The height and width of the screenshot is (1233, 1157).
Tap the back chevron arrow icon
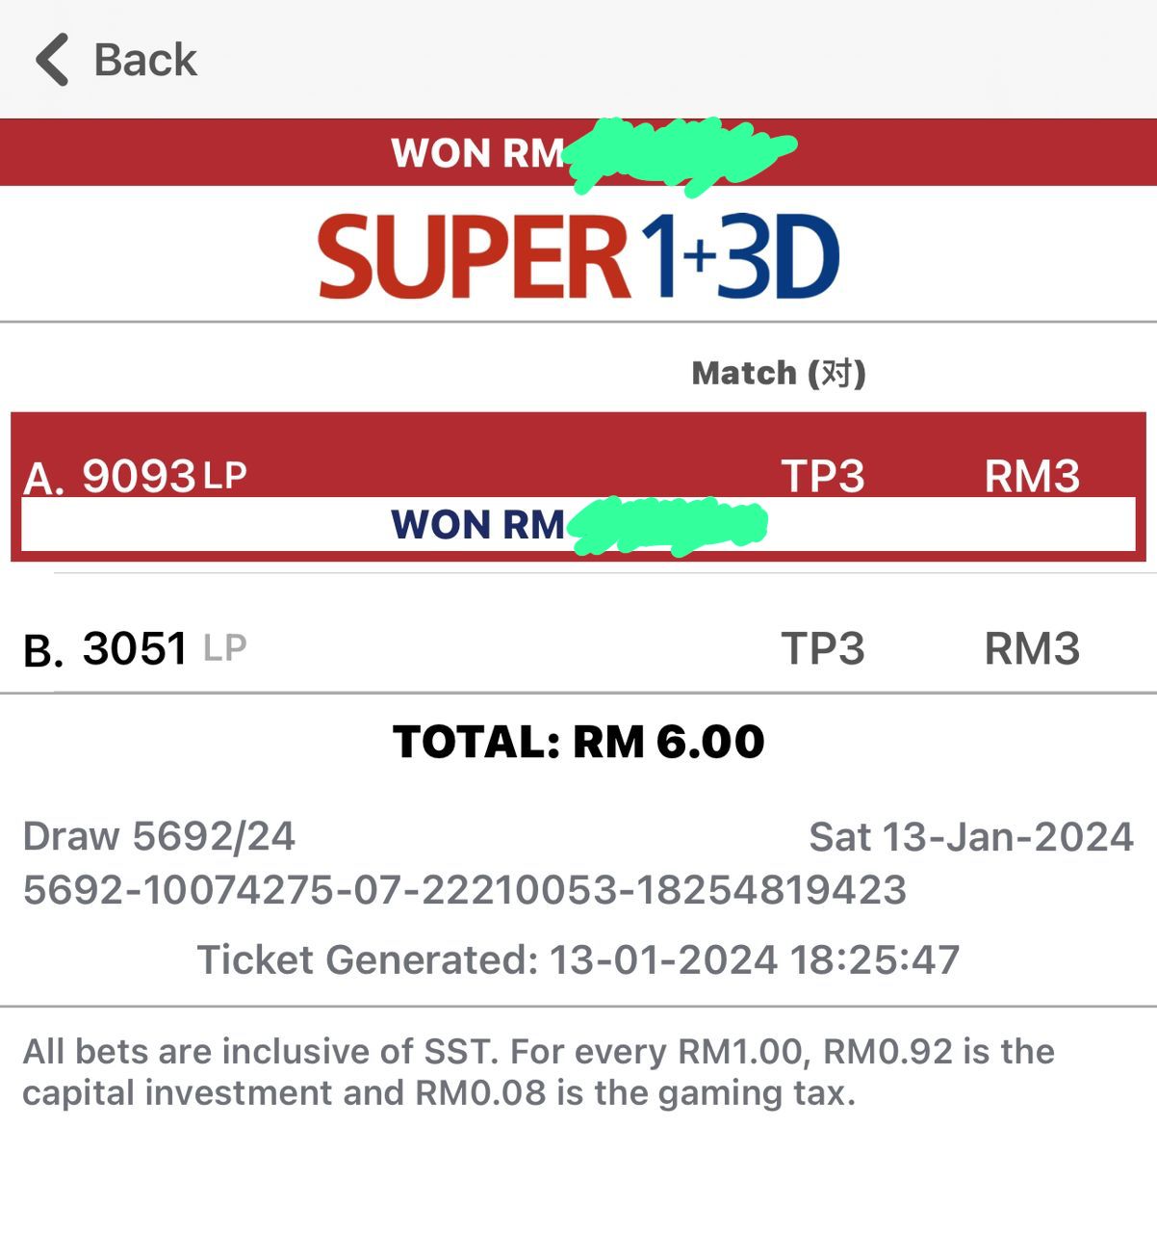pos(52,60)
